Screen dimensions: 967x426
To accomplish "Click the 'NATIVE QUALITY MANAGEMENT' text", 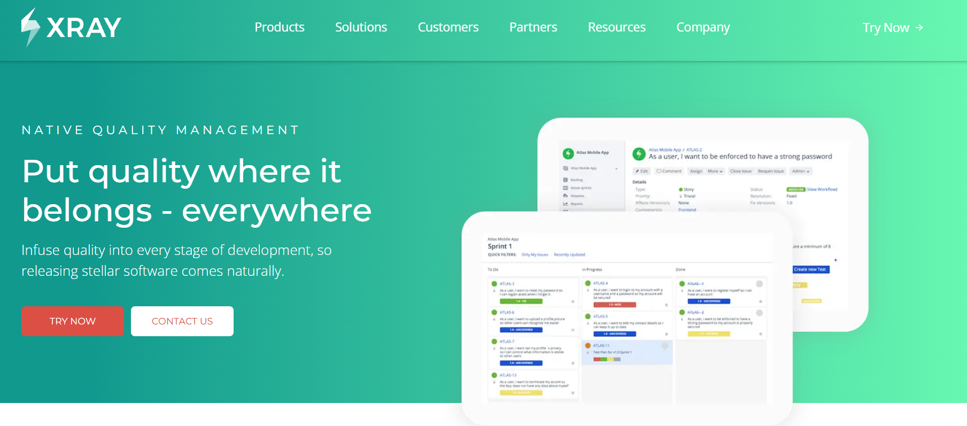I will (x=160, y=130).
